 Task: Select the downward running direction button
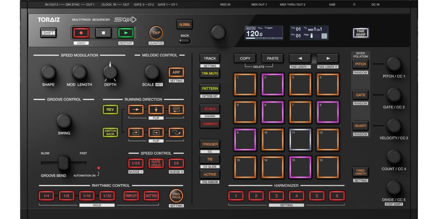click(x=156, y=109)
